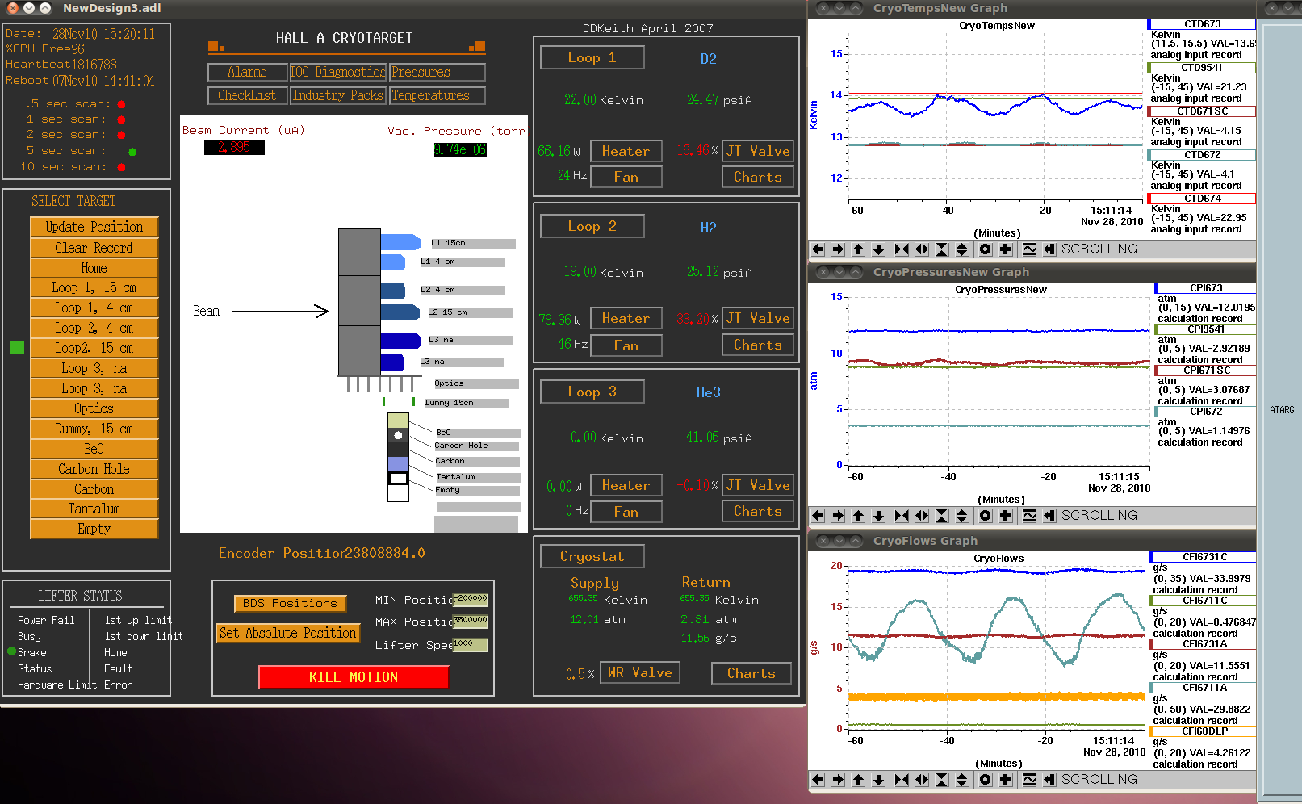Click Set Absolute Position button
Image resolution: width=1302 pixels, height=804 pixels.
[287, 633]
